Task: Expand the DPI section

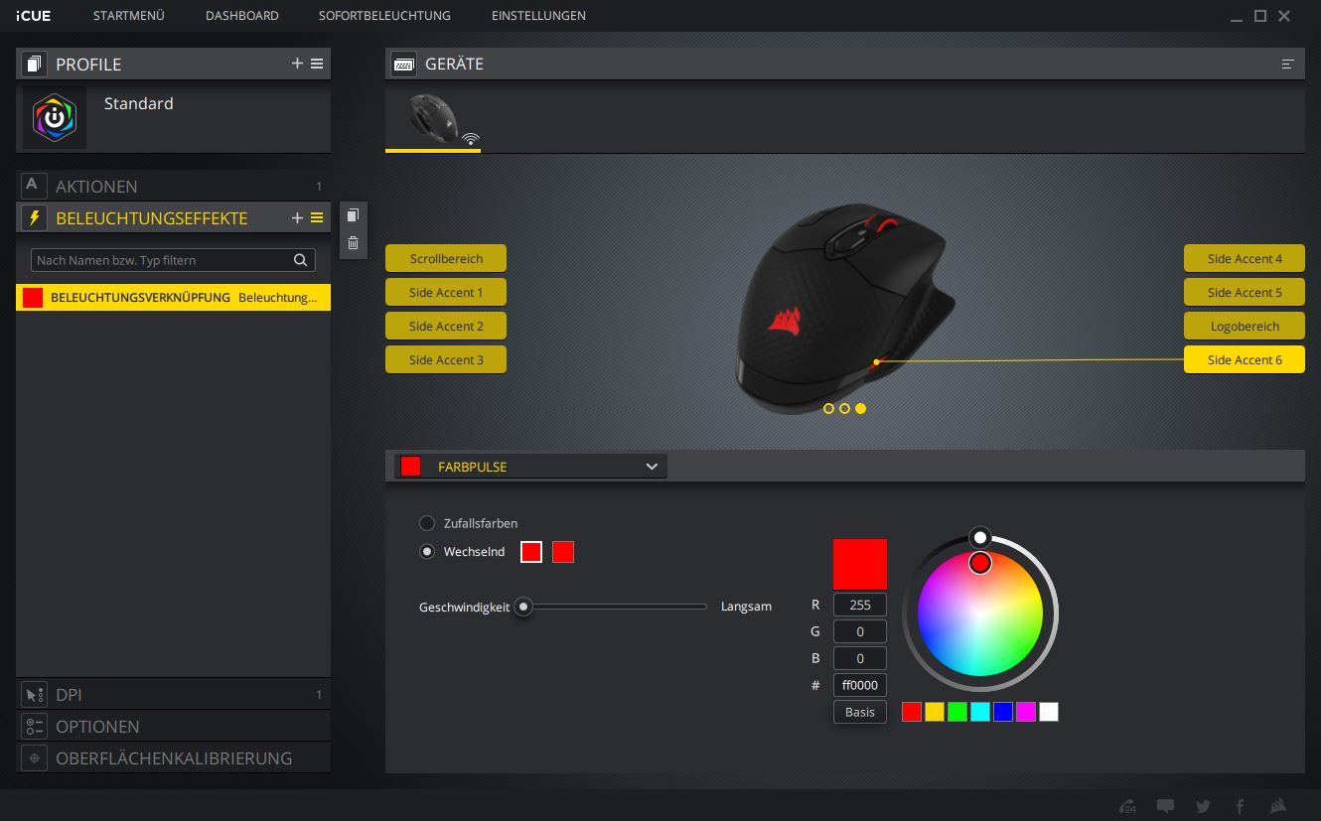Action: point(173,695)
